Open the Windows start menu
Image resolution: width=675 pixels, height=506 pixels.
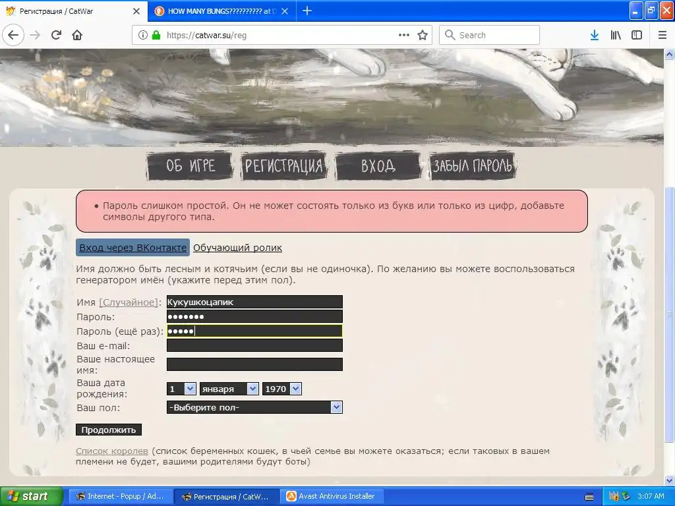32,496
